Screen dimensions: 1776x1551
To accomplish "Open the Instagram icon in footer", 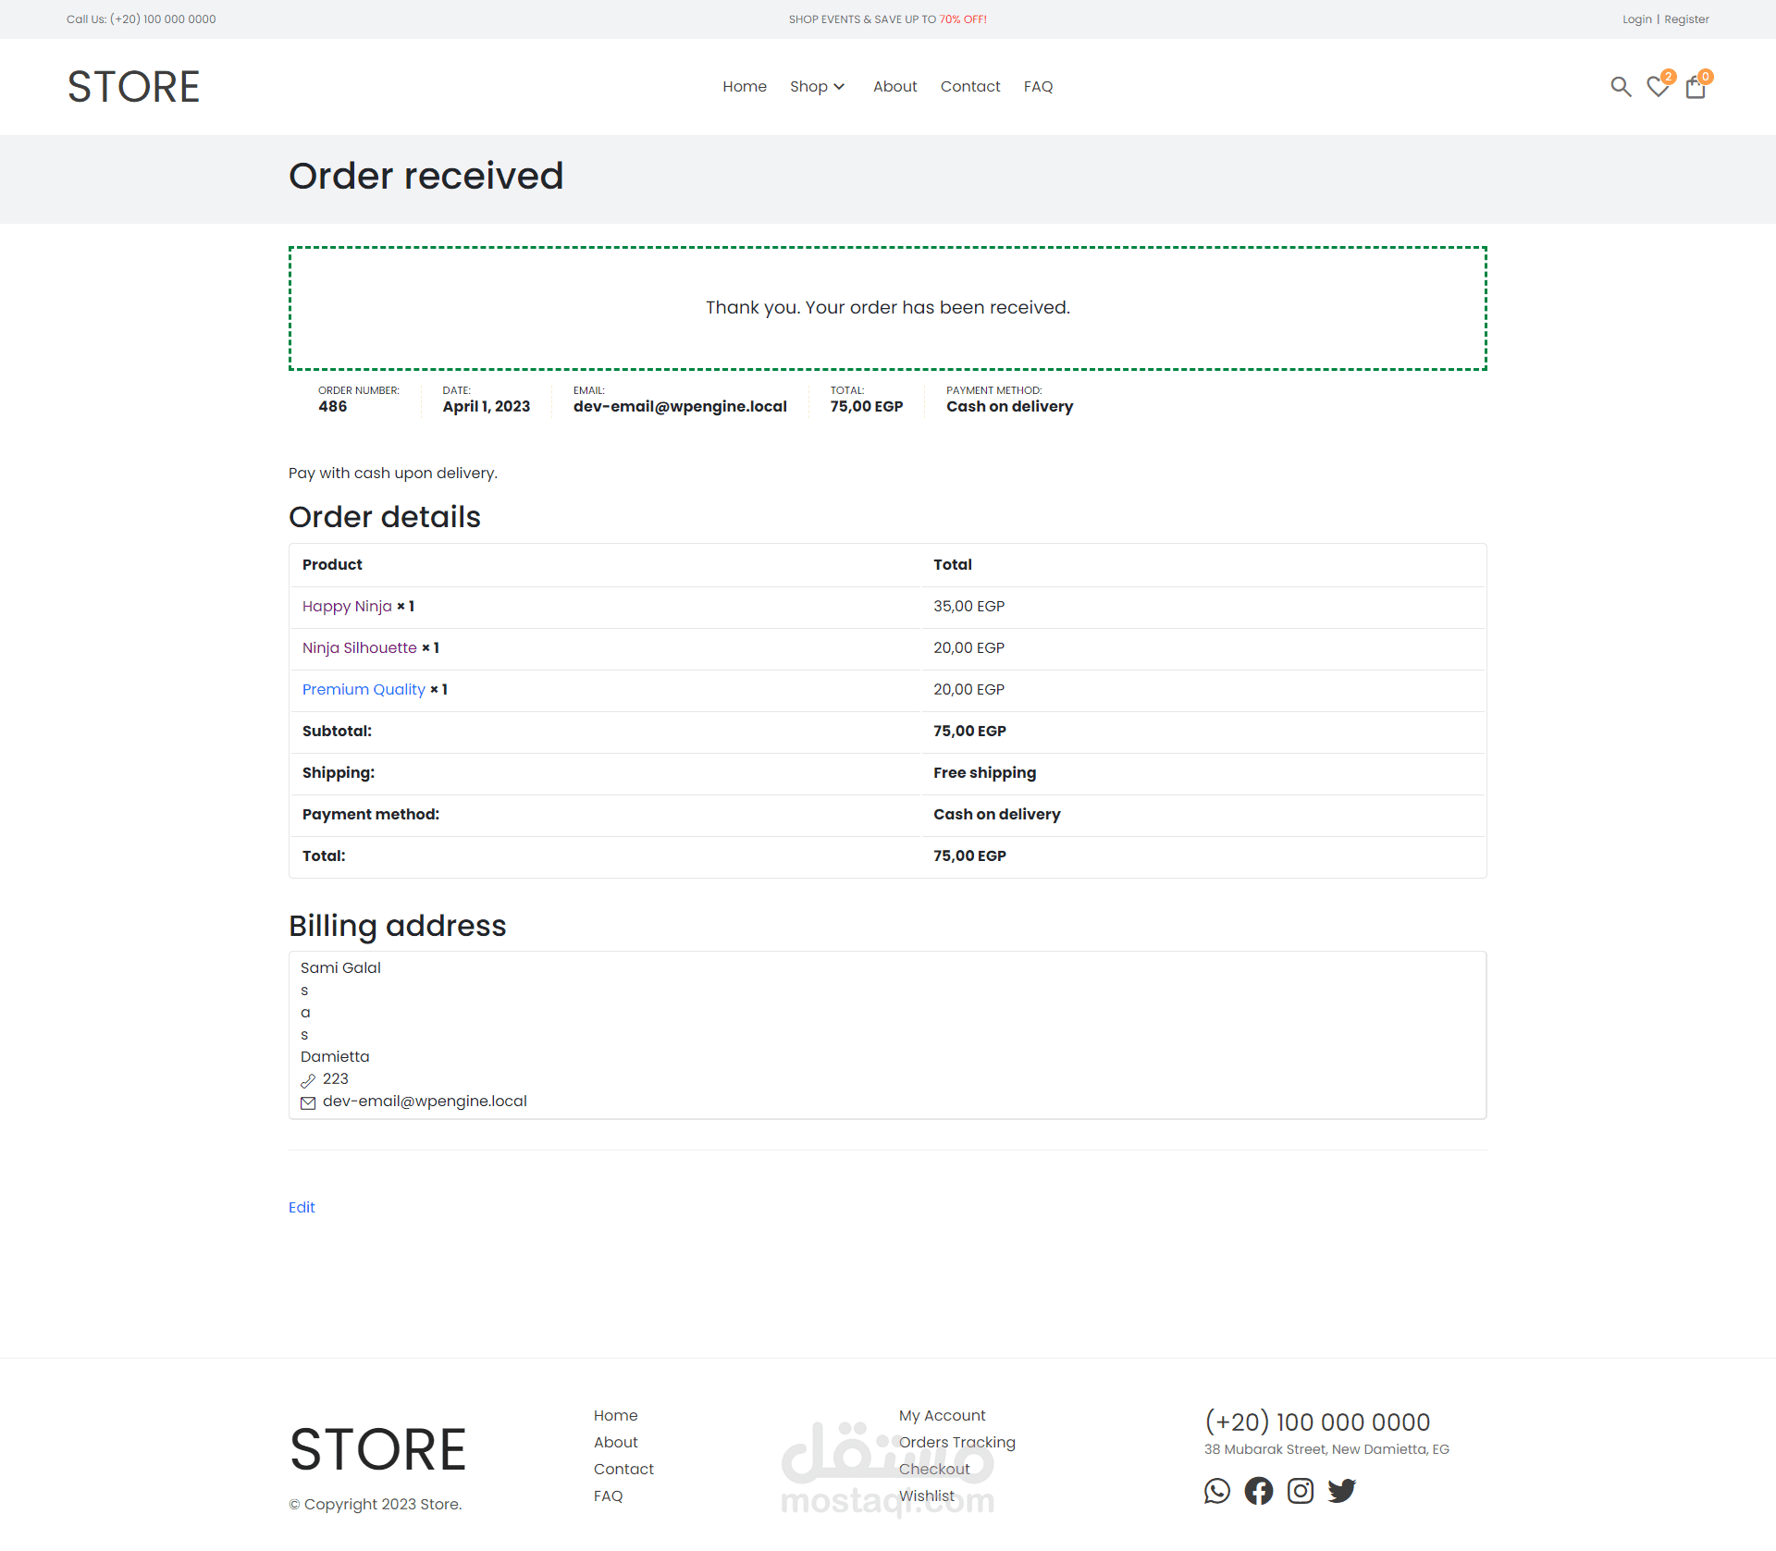I will point(1301,1490).
